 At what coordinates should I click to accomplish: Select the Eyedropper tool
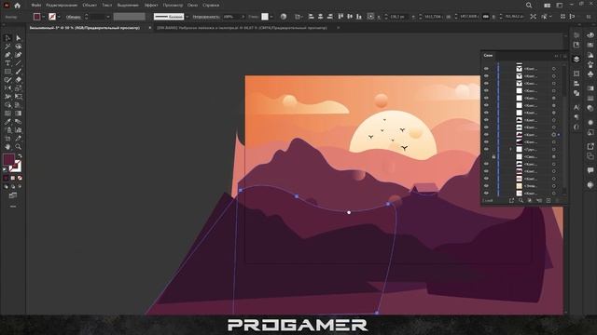tap(7, 122)
